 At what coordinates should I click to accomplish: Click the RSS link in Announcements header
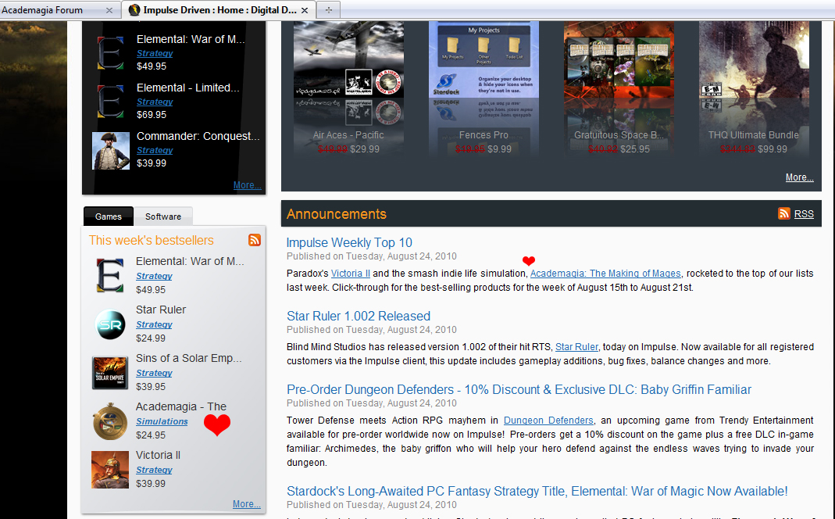804,213
